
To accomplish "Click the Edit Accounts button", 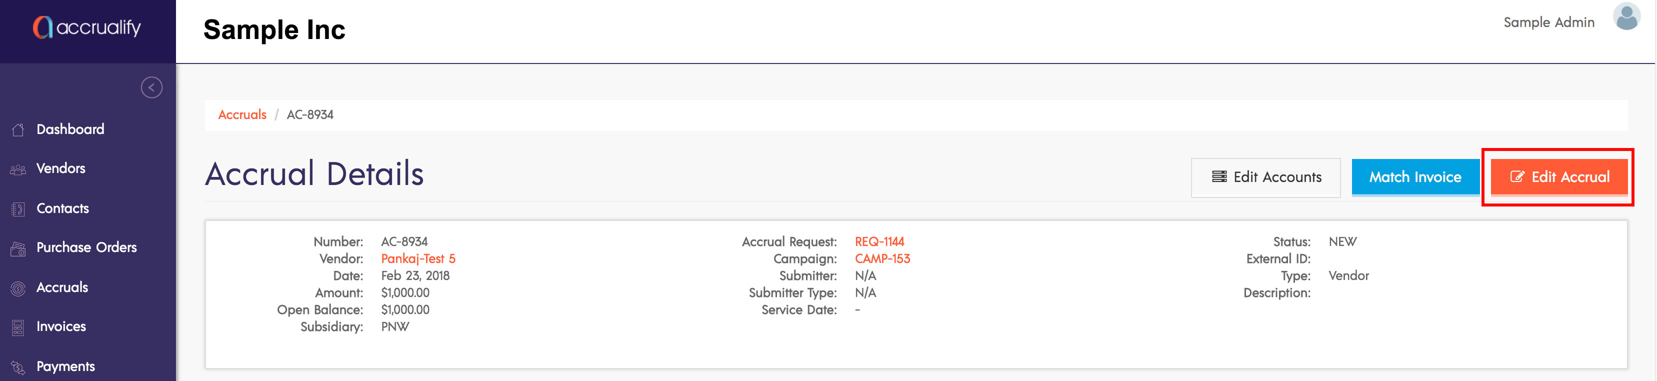I will 1265,177.
